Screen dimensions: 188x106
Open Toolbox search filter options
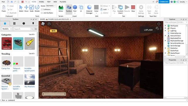[x=36, y=29]
